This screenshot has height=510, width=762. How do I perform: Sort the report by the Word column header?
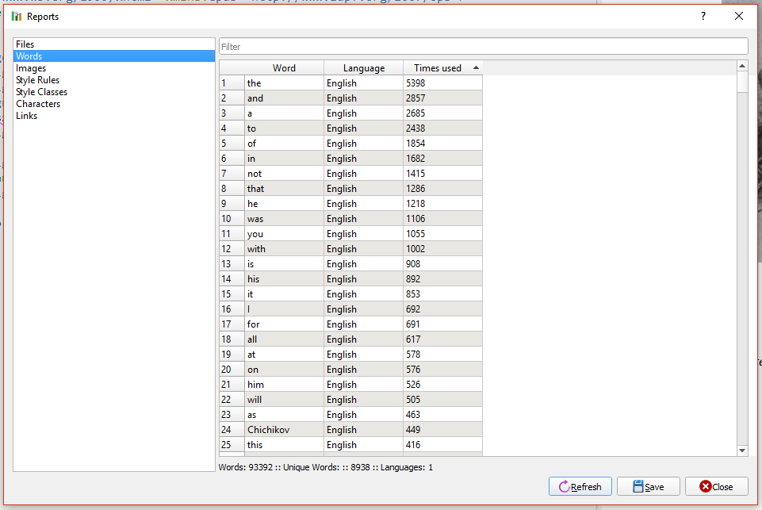284,67
